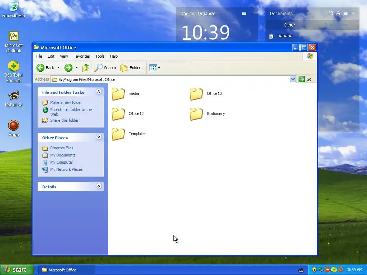This screenshot has height=275, width=367.
Task: Click the orange magnifier tray icon
Action: [x=340, y=270]
